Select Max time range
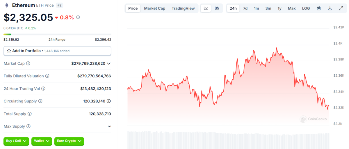Image resolution: width=349 pixels, height=149 pixels. pyautogui.click(x=292, y=8)
